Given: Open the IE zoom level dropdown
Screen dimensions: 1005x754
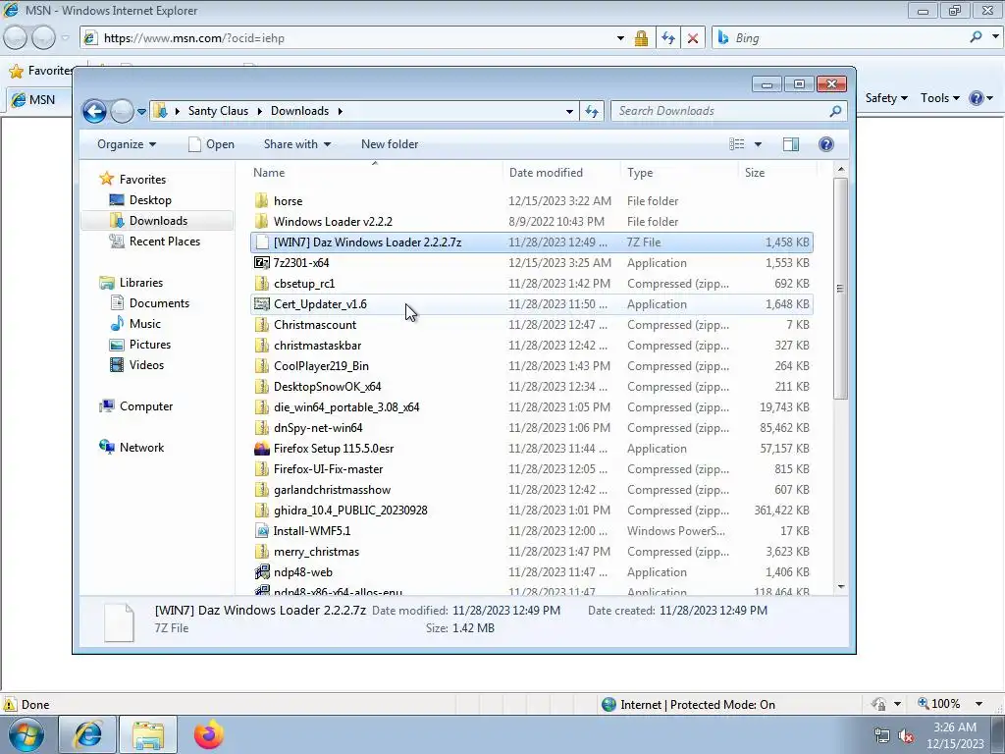Looking at the screenshot, I should pos(979,704).
